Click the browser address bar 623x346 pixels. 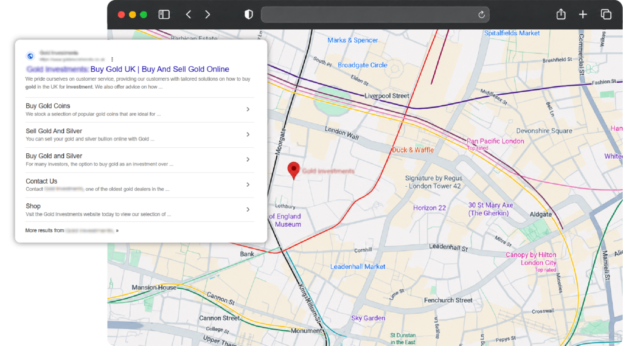pos(375,15)
